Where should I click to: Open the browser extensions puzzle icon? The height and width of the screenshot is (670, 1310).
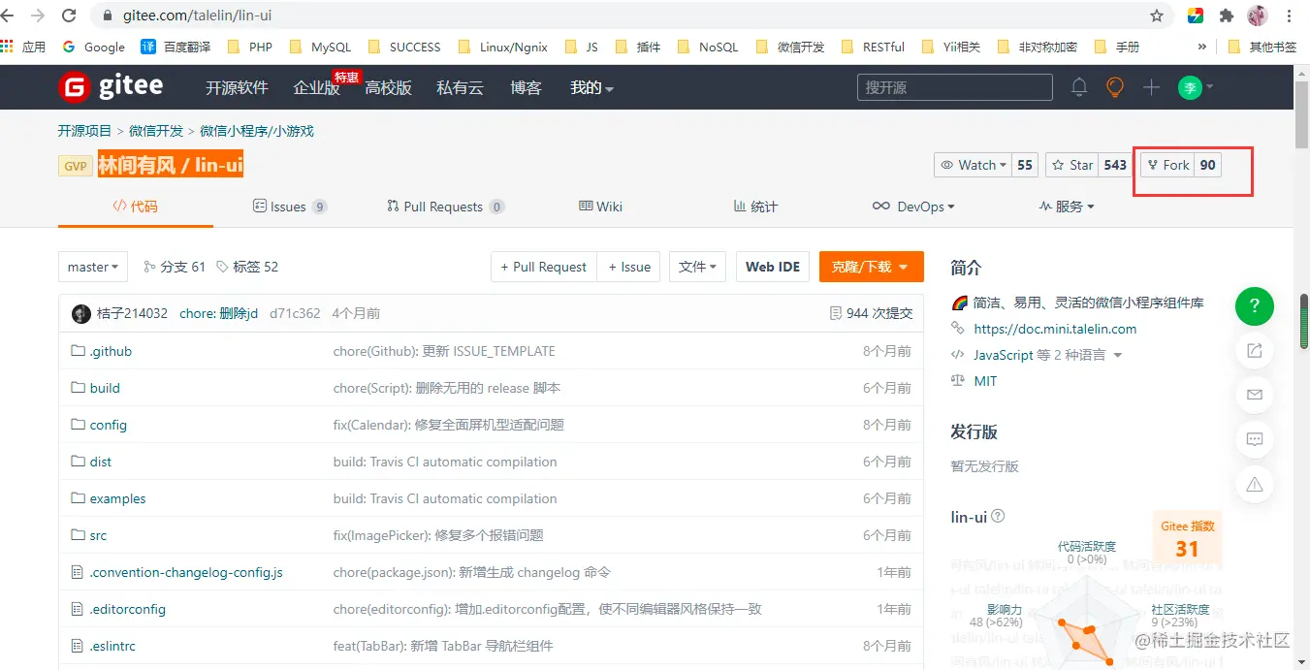(x=1227, y=16)
